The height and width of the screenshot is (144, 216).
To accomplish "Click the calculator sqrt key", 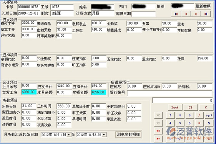I will 209,115.
